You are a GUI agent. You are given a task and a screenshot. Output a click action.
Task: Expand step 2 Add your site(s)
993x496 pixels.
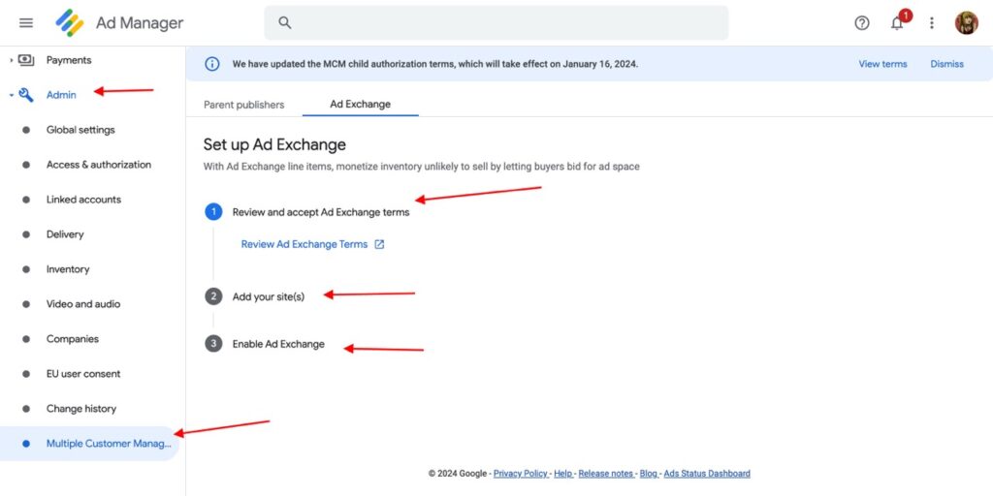pyautogui.click(x=268, y=296)
